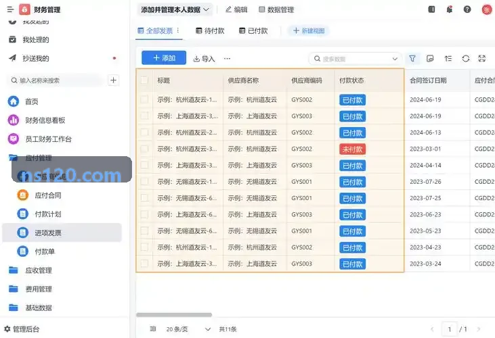Open the 财务管理 app logo
Image resolution: width=495 pixels, height=338 pixels.
tap(24, 9)
